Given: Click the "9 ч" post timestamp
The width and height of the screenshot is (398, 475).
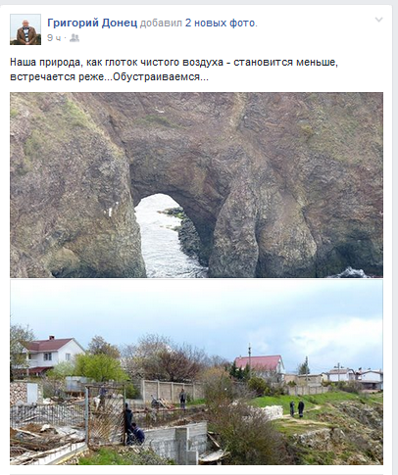Looking at the screenshot, I should click(x=54, y=38).
